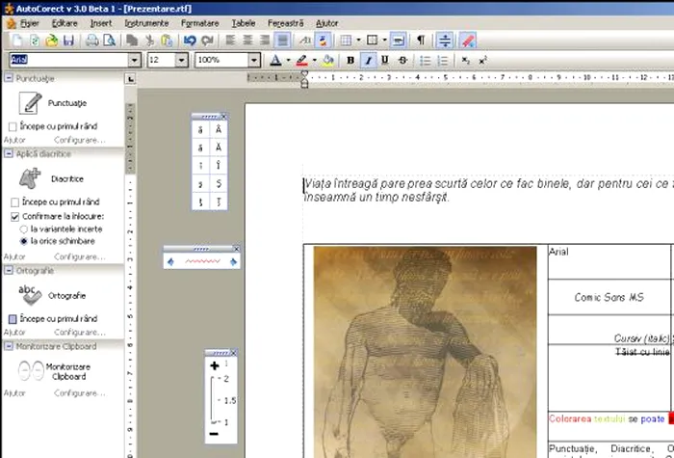The width and height of the screenshot is (674, 458).
Task: Collapse the Aplică diacritice section
Action: 8,153
